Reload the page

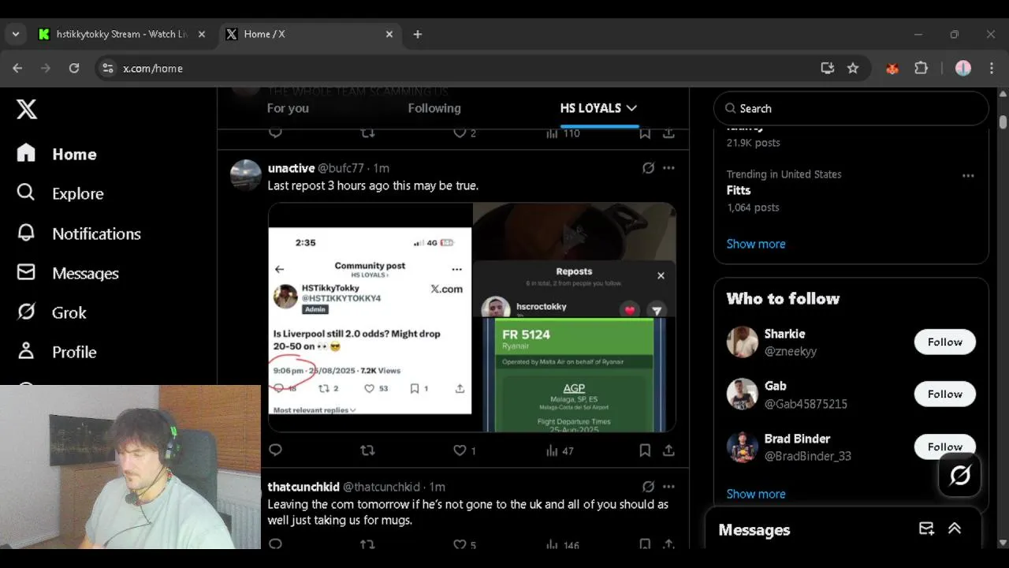[x=74, y=69]
